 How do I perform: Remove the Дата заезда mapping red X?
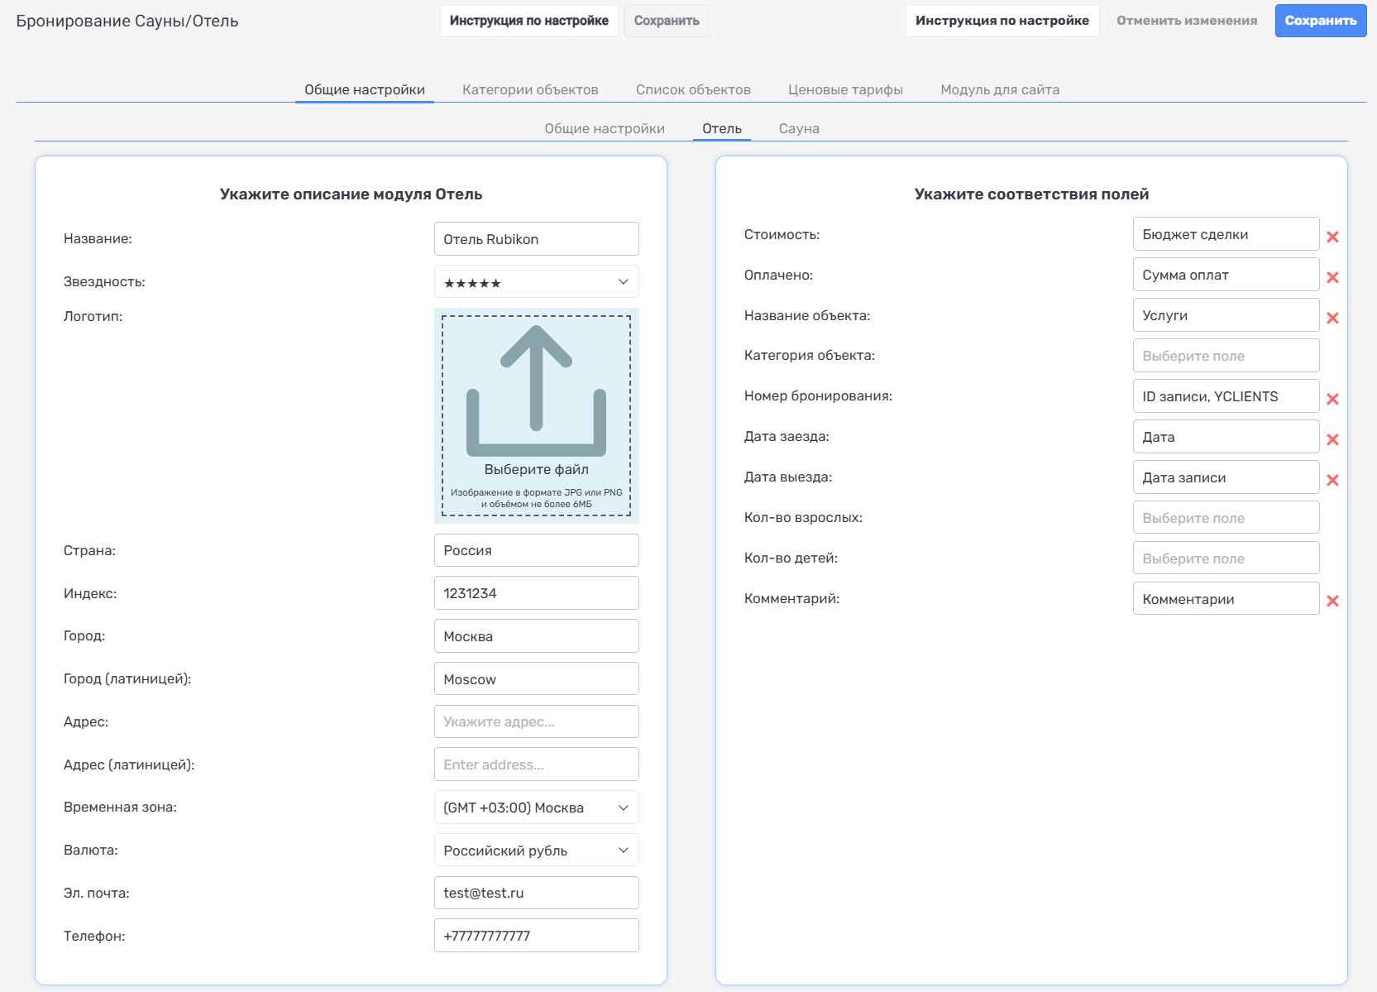tap(1332, 439)
